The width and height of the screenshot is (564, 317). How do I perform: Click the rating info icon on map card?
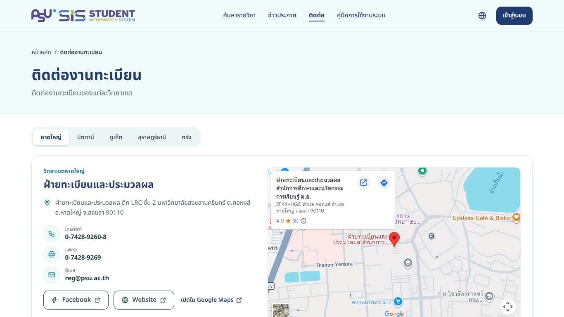coord(303,221)
